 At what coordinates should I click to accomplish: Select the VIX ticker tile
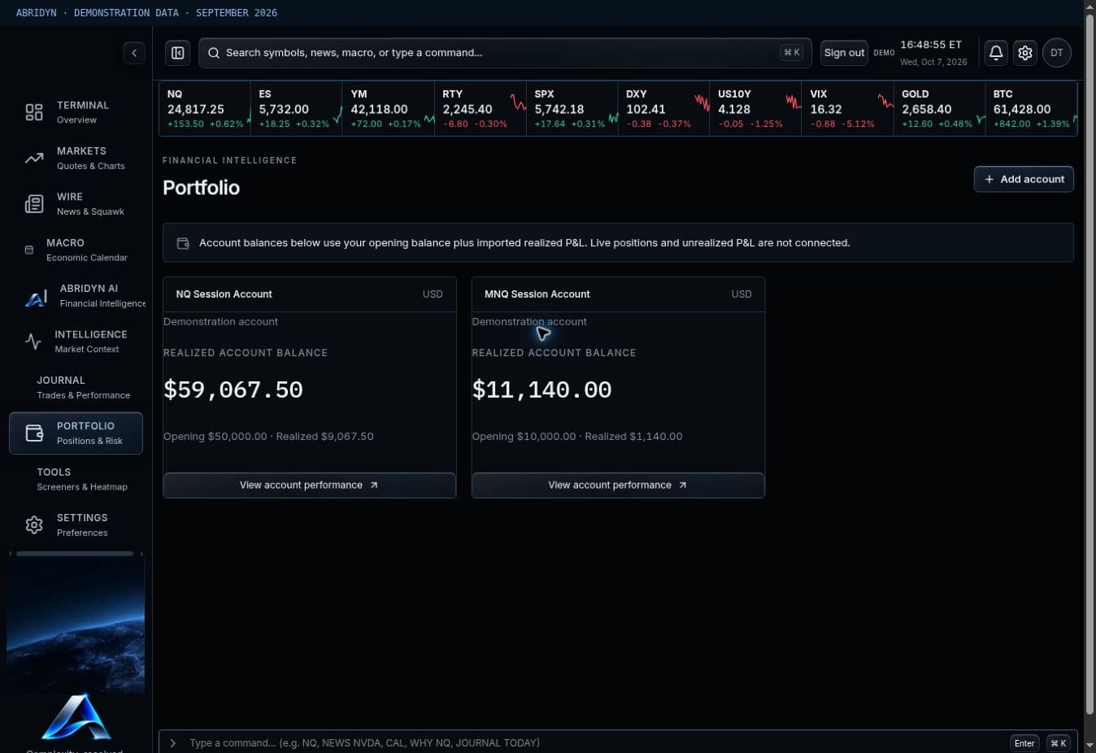[x=848, y=109]
